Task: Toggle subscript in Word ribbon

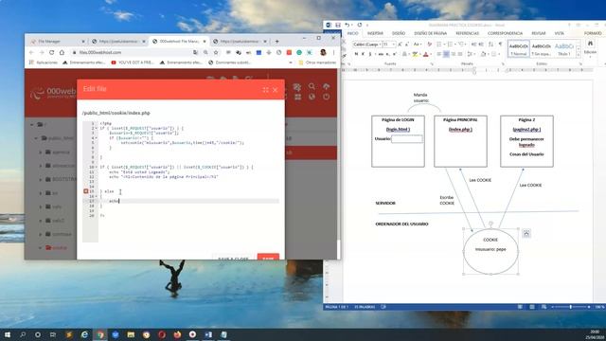Action: [387, 54]
